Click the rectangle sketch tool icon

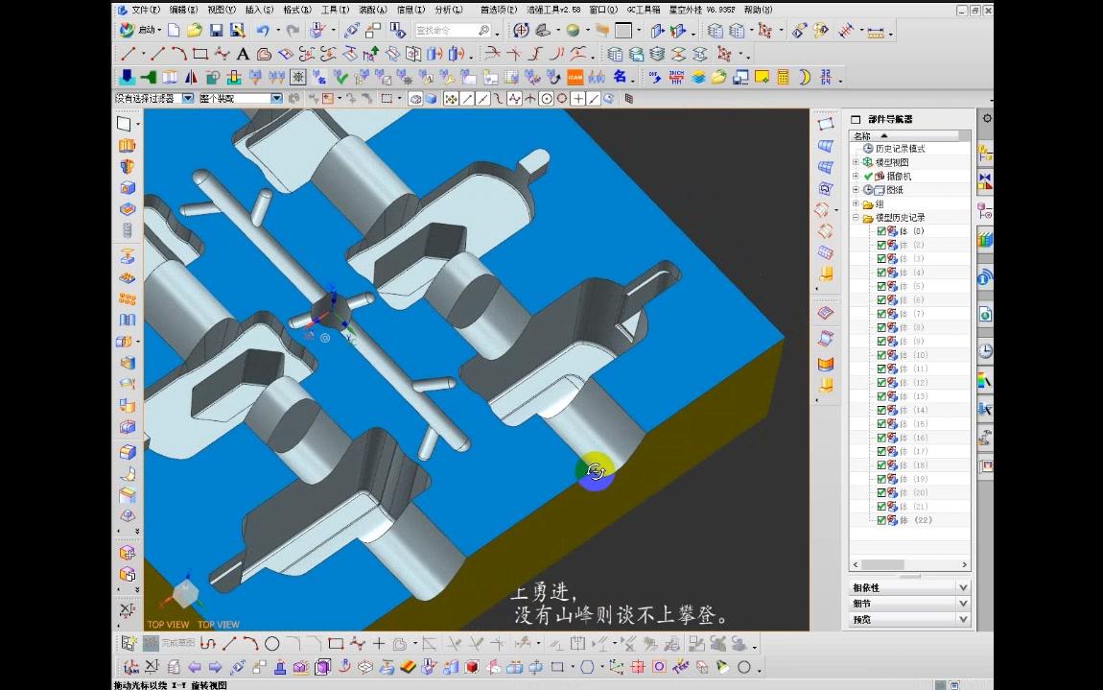point(199,54)
